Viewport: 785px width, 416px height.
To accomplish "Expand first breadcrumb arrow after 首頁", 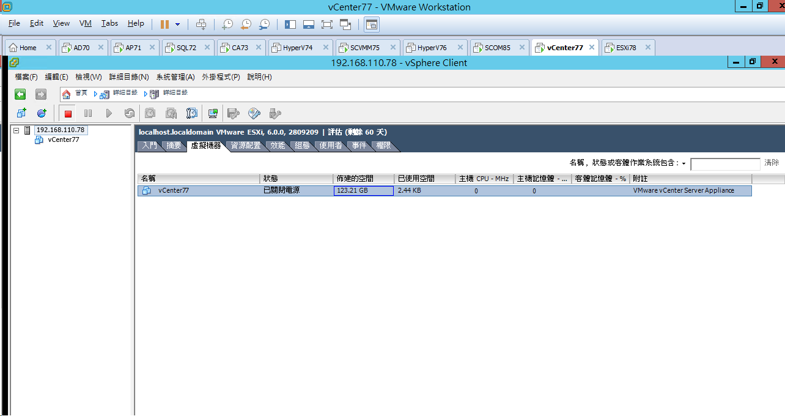I will click(x=96, y=94).
